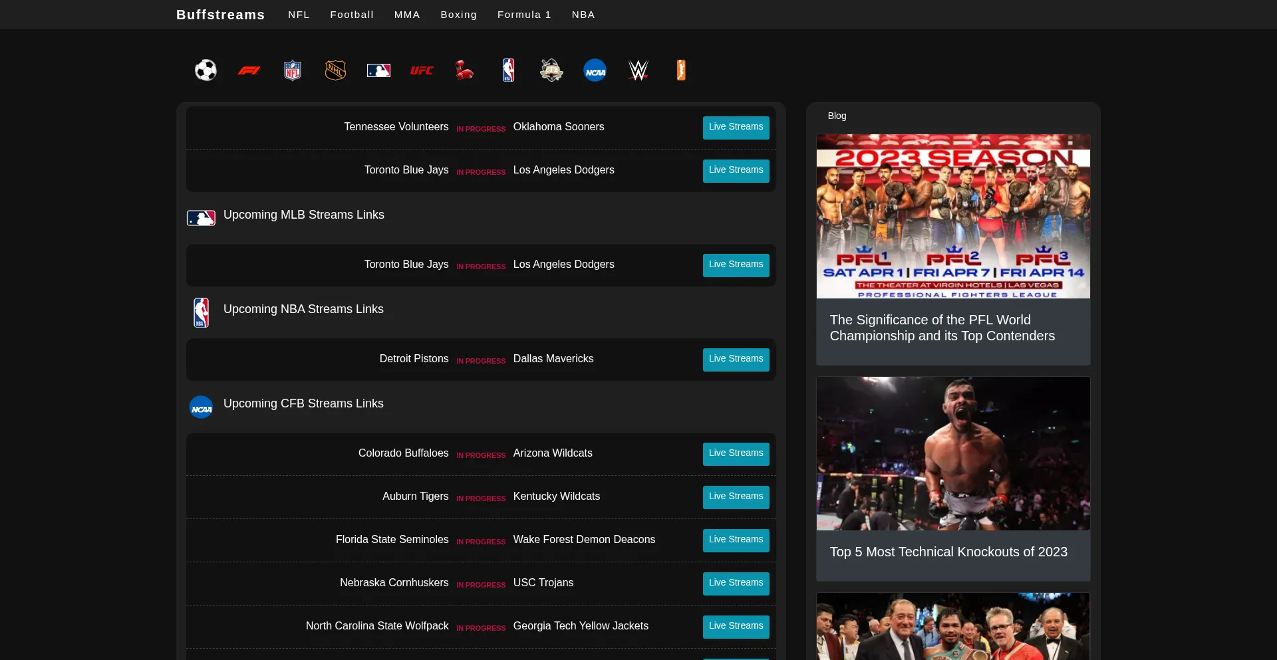Click the NCAA logo beside Upcoming CFB Streams Links

(x=201, y=407)
